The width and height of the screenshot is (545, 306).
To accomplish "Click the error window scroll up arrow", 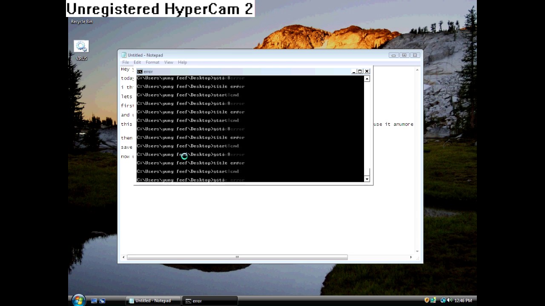I will point(367,79).
